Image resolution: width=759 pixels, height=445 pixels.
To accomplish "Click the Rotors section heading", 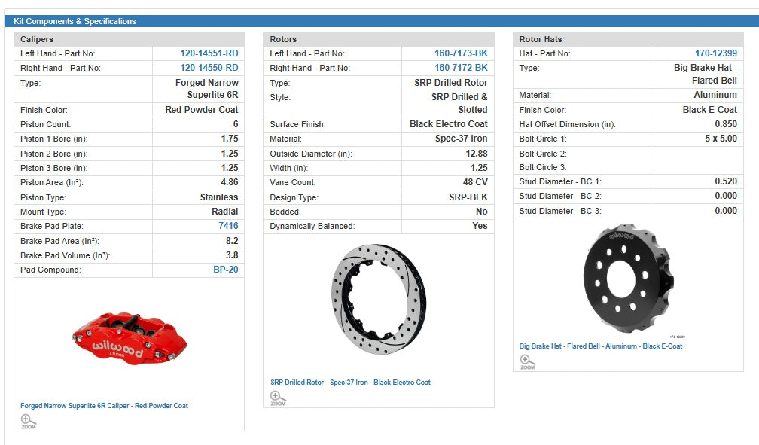I will 283,39.
